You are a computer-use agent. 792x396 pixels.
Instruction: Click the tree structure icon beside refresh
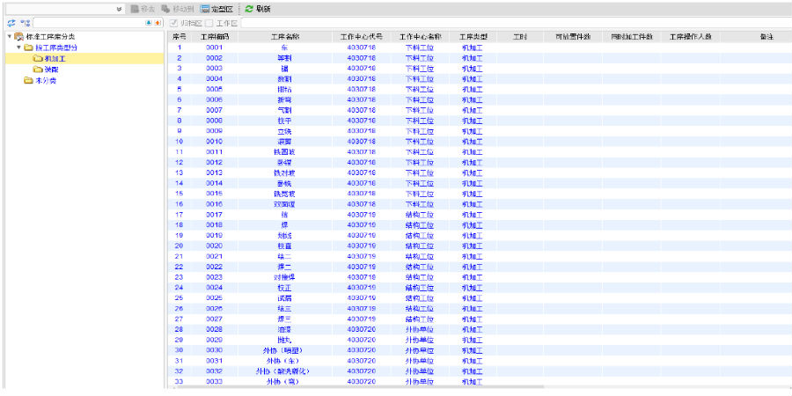point(25,22)
